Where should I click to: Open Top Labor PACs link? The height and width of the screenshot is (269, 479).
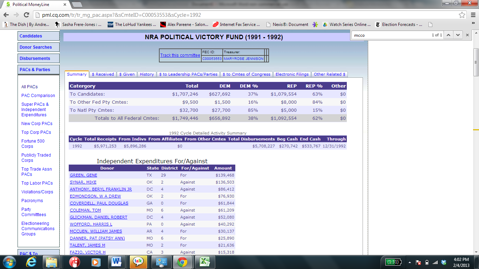pos(37,183)
